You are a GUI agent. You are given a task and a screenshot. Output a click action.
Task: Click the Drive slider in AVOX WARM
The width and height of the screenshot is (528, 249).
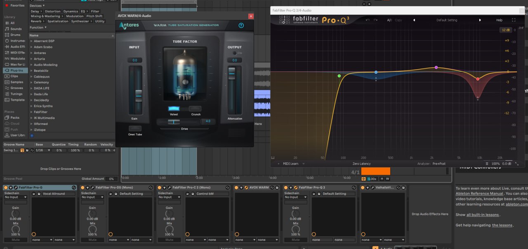[x=174, y=122]
